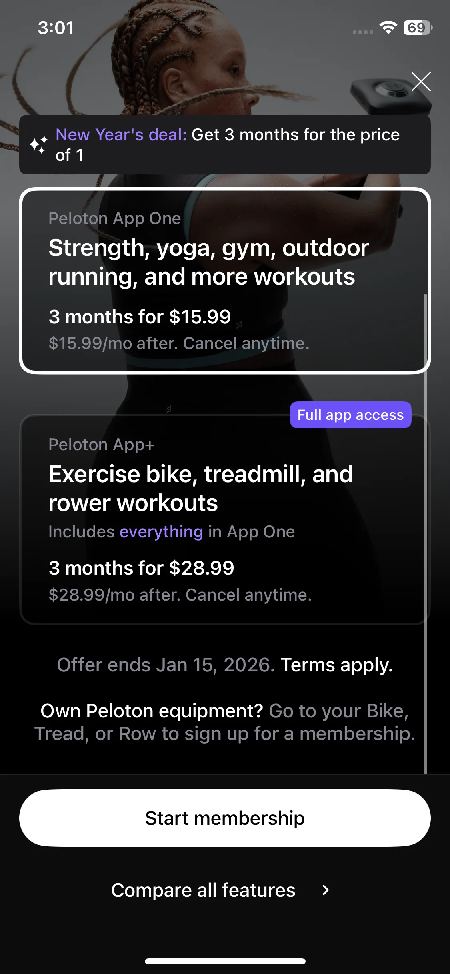Screen dimensions: 450x974
Task: Tap the Wi-Fi status icon
Action: [x=388, y=28]
